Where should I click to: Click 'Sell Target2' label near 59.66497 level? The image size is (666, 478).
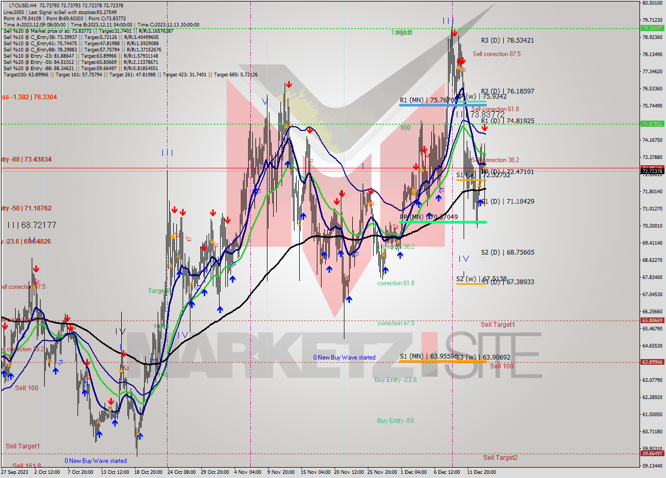(500, 457)
